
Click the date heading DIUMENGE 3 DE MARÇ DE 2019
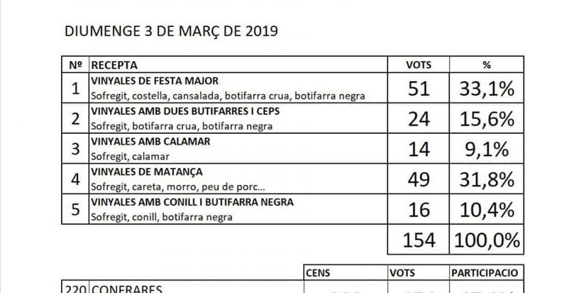point(171,32)
